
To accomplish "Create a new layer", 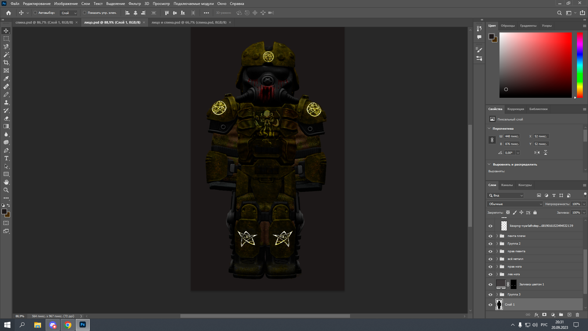I will pos(569,315).
